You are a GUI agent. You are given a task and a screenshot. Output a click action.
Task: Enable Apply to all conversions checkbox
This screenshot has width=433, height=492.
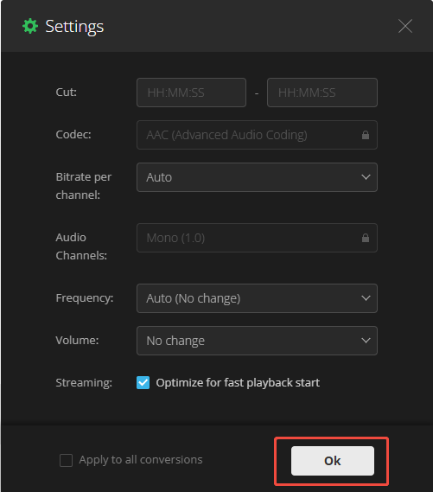click(x=67, y=460)
